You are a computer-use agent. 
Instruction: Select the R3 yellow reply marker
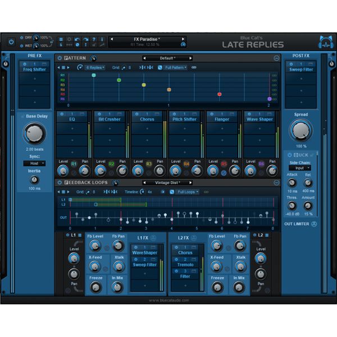(144, 85)
